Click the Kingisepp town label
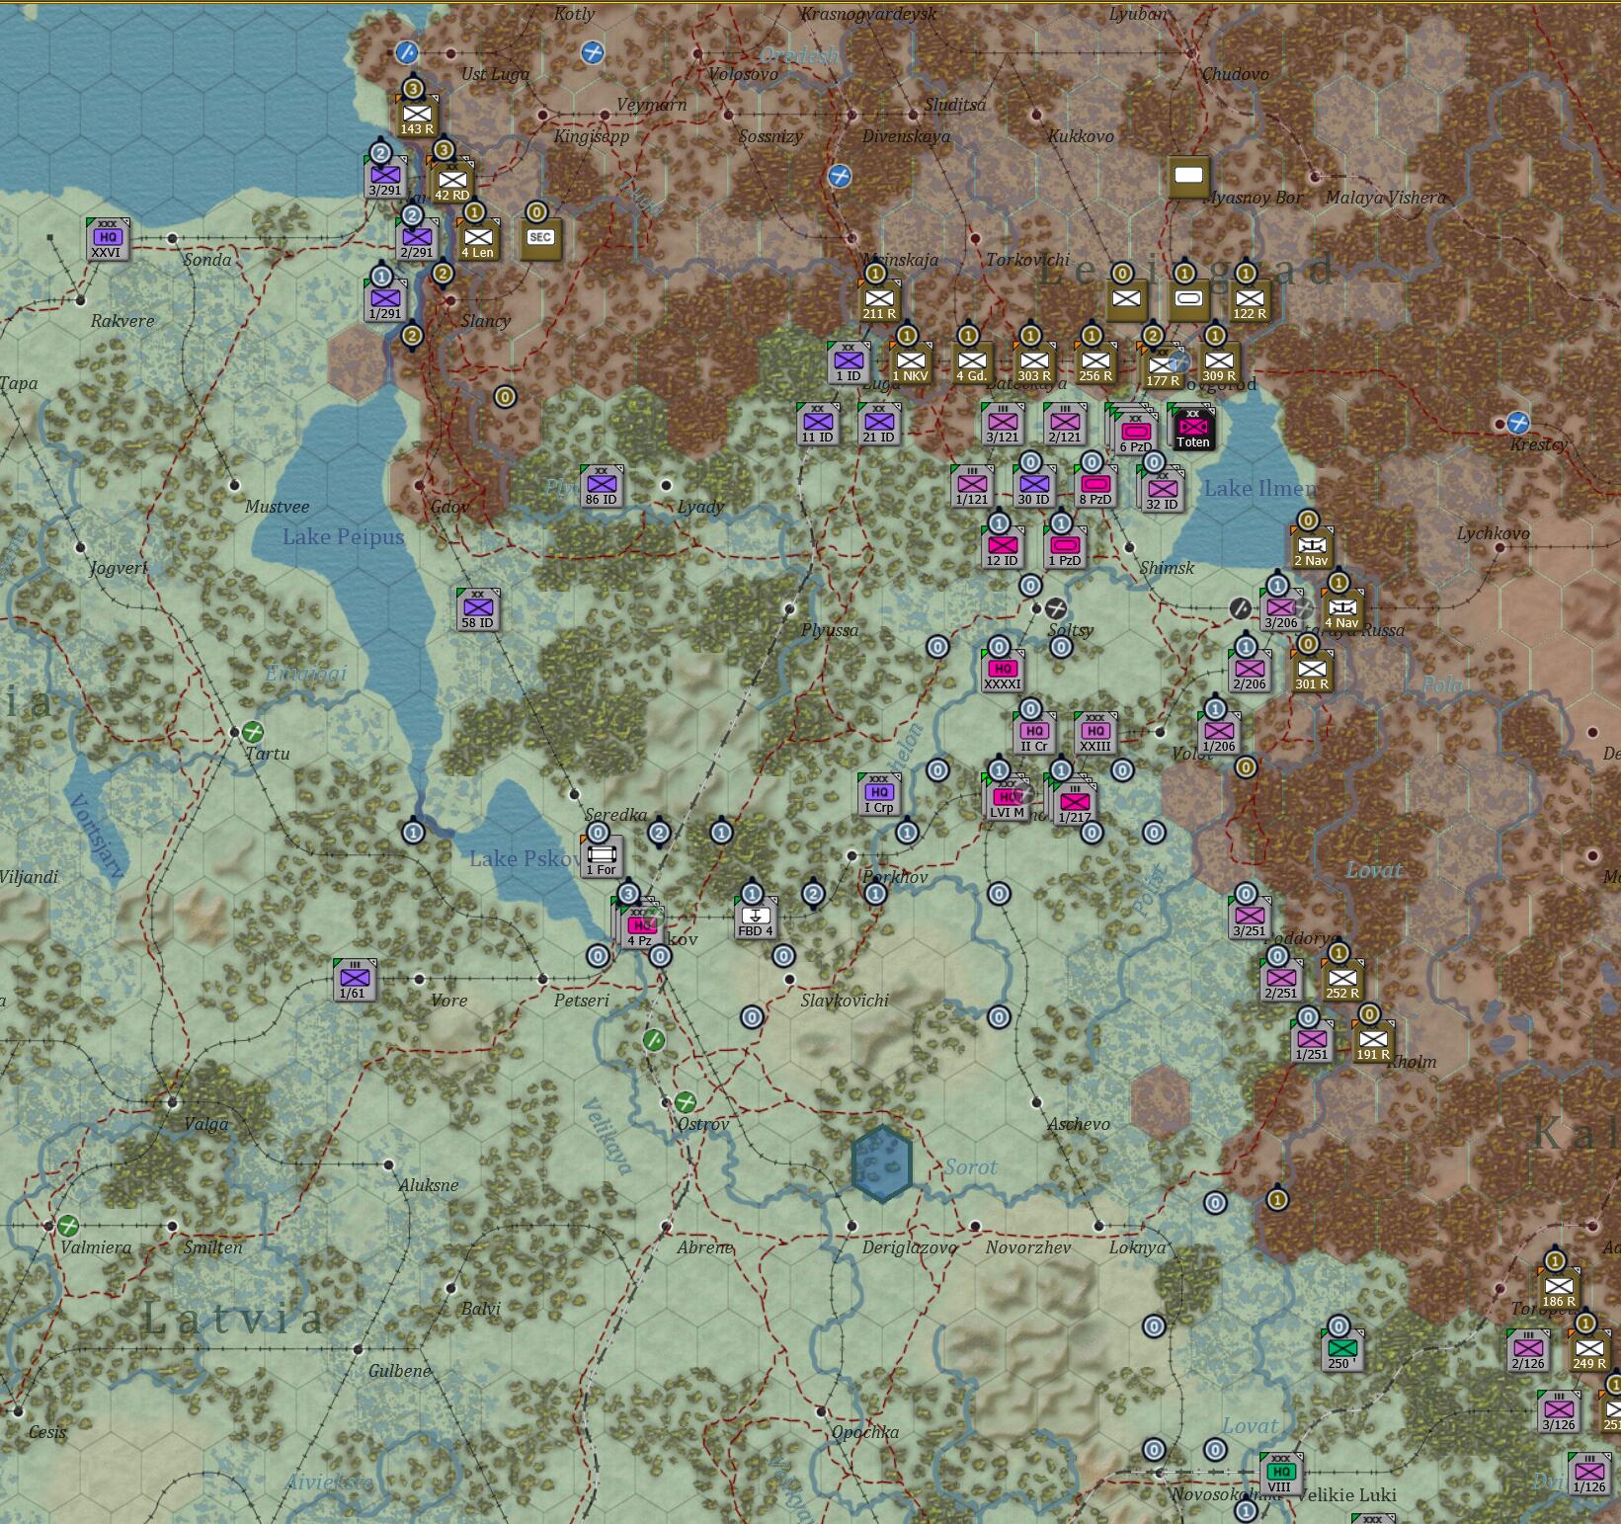The width and height of the screenshot is (1621, 1524). coord(592,136)
